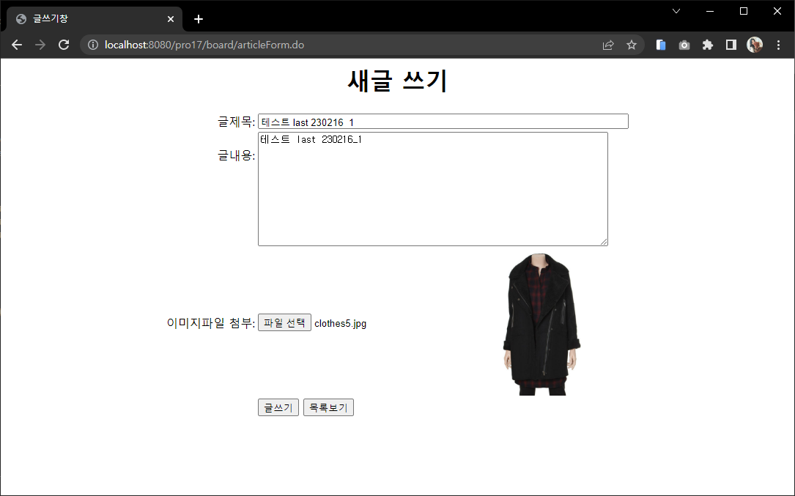Bookmark this page with the star icon

(631, 45)
